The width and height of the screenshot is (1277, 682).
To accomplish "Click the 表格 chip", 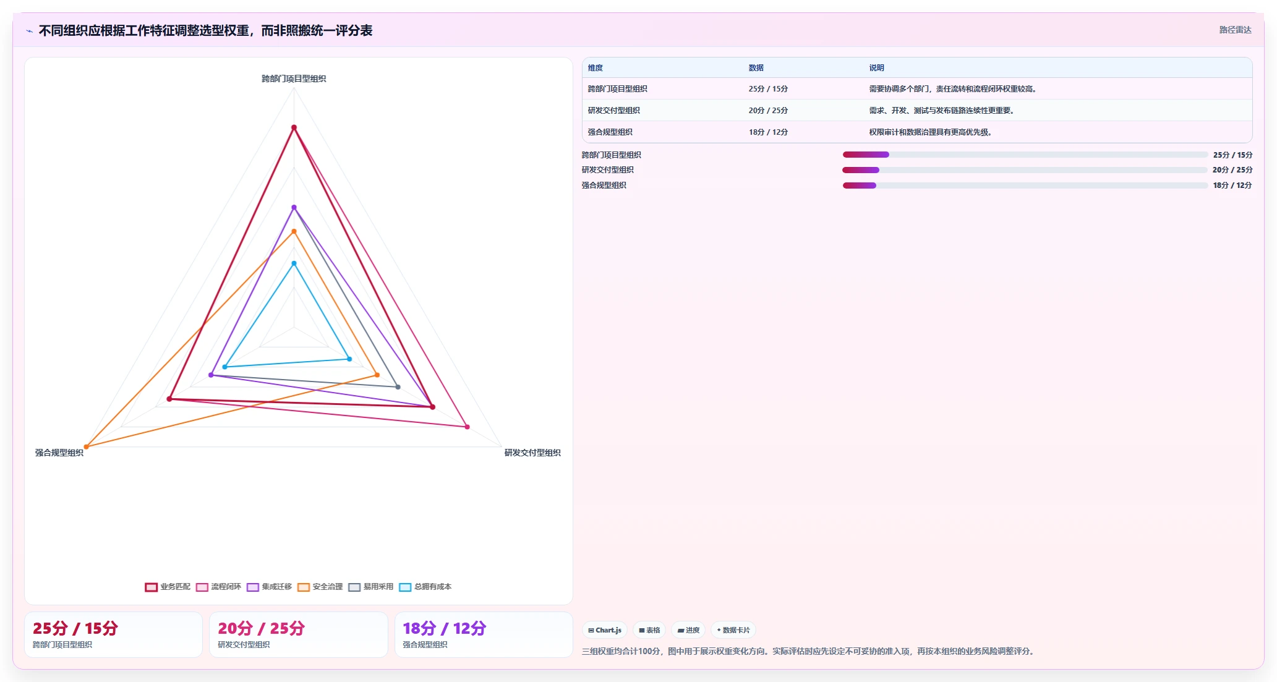I will pyautogui.click(x=649, y=630).
